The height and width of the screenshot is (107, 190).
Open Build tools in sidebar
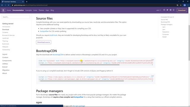click(x=6, y=44)
